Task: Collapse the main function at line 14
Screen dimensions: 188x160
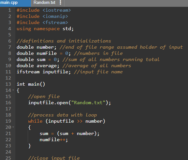Action: point(13,90)
